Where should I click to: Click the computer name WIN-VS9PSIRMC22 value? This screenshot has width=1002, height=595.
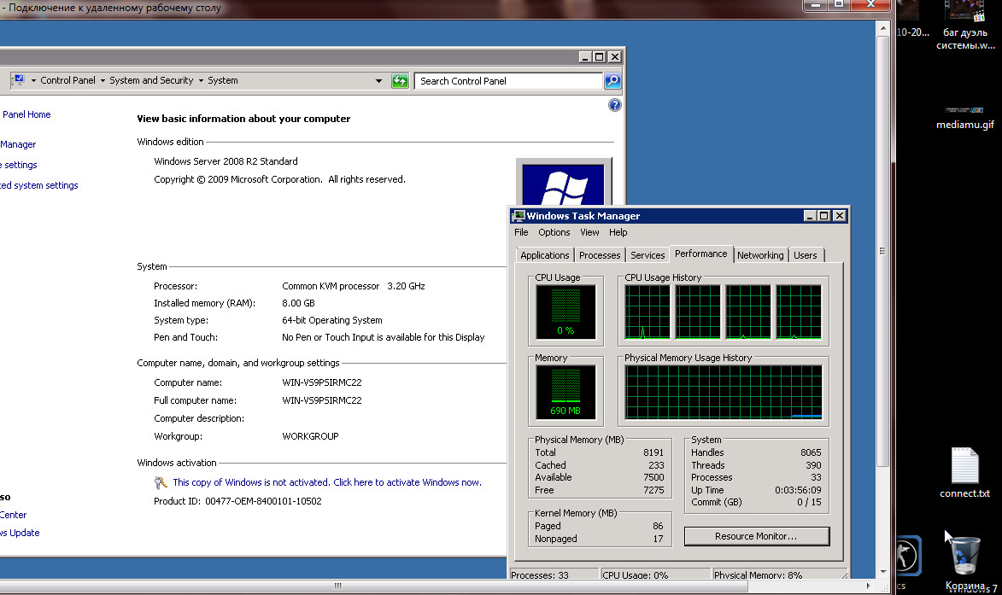coord(321,383)
